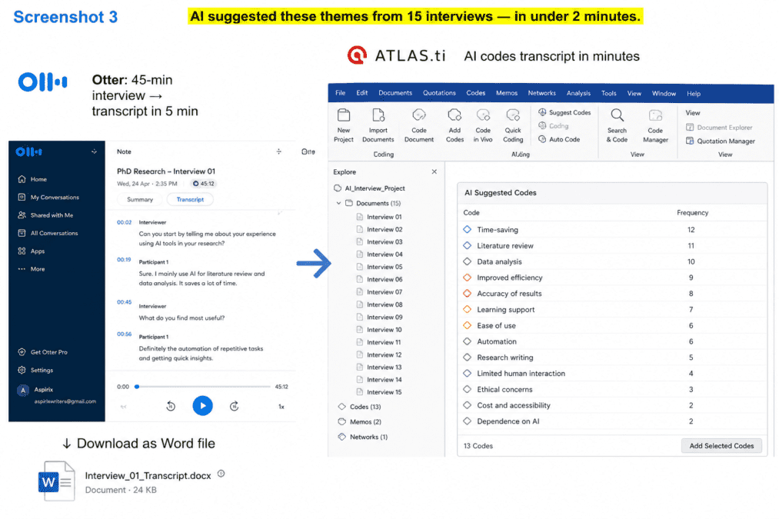Image resolution: width=779 pixels, height=519 pixels.
Task: Open the Codes menu
Action: tap(475, 93)
